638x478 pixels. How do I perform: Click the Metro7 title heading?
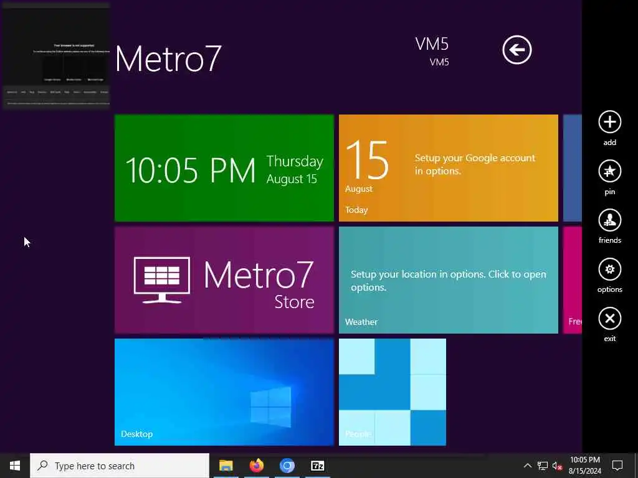coord(168,59)
